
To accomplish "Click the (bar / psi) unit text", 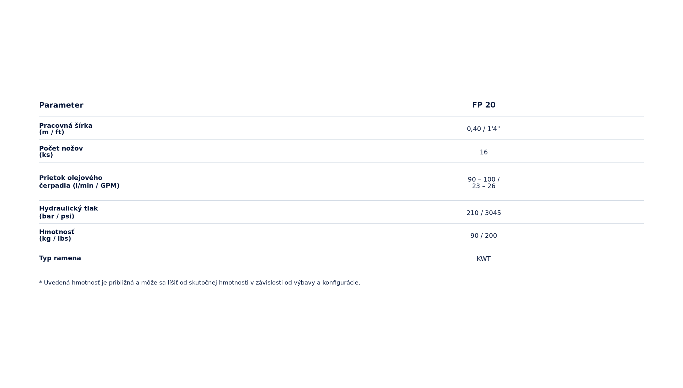I will coord(57,216).
